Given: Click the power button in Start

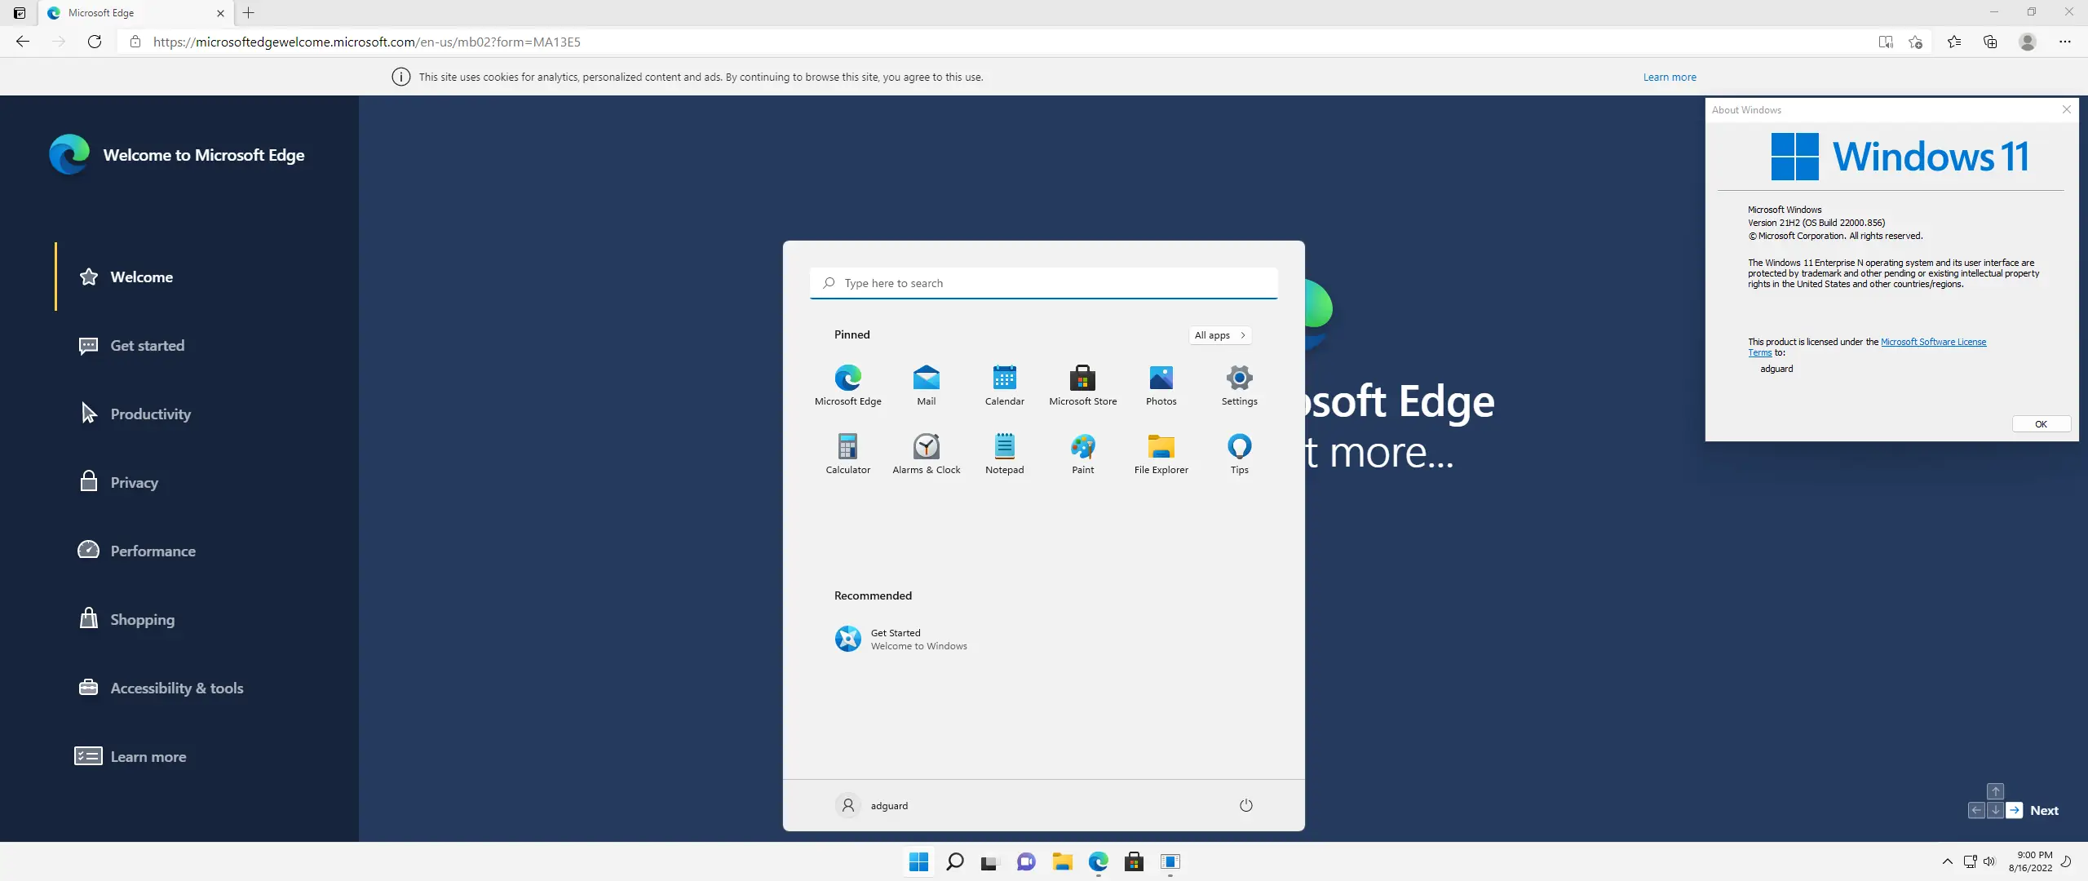Looking at the screenshot, I should [1245, 805].
